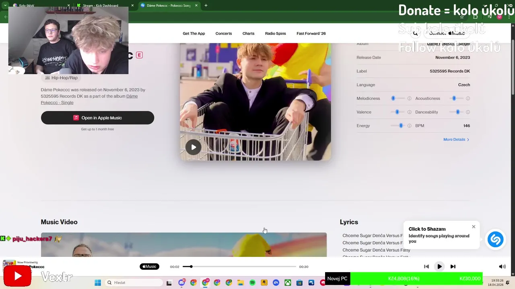This screenshot has width=515, height=289.
Task: Dismiss the Click to Shazam popup
Action: tap(474, 227)
